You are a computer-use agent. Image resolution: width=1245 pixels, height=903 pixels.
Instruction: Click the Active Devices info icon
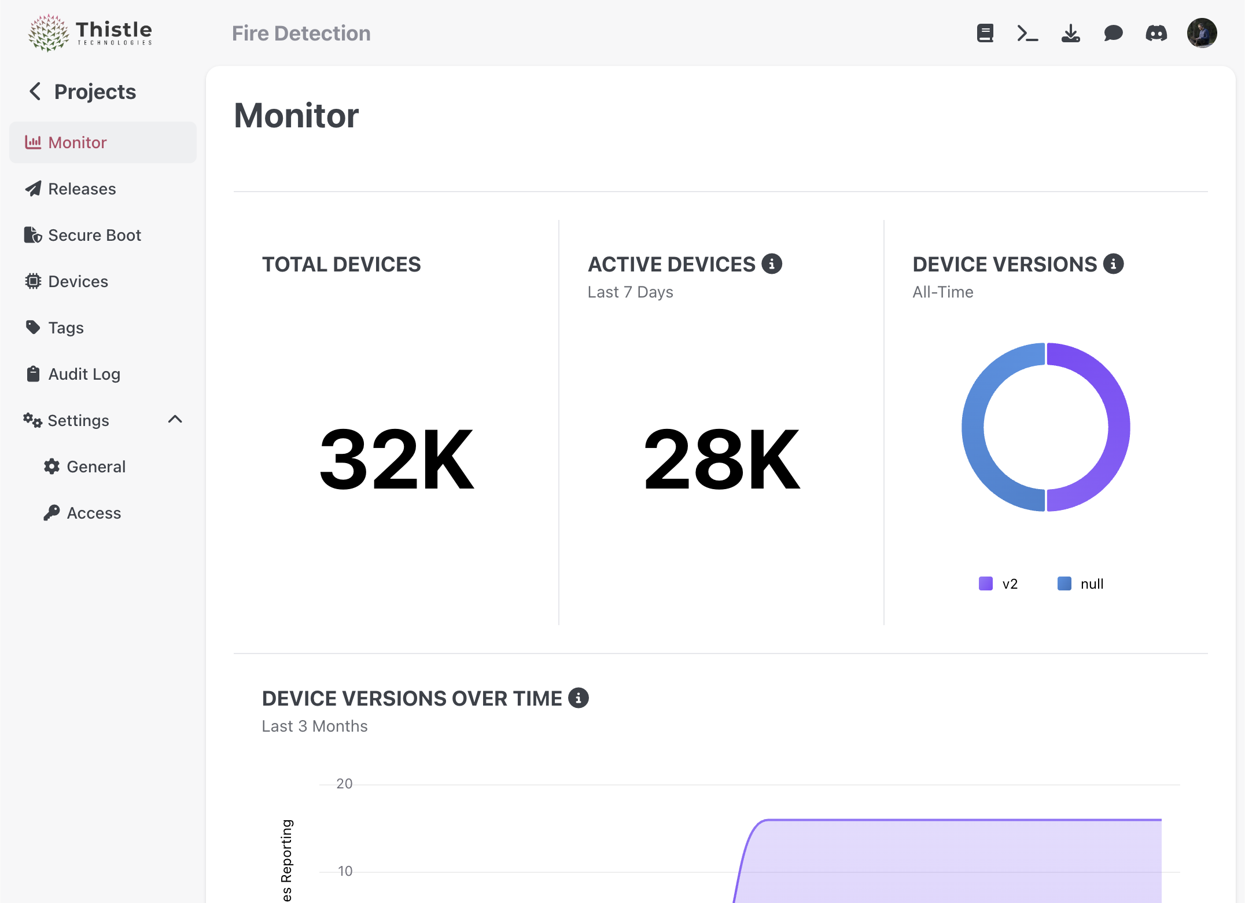[772, 264]
